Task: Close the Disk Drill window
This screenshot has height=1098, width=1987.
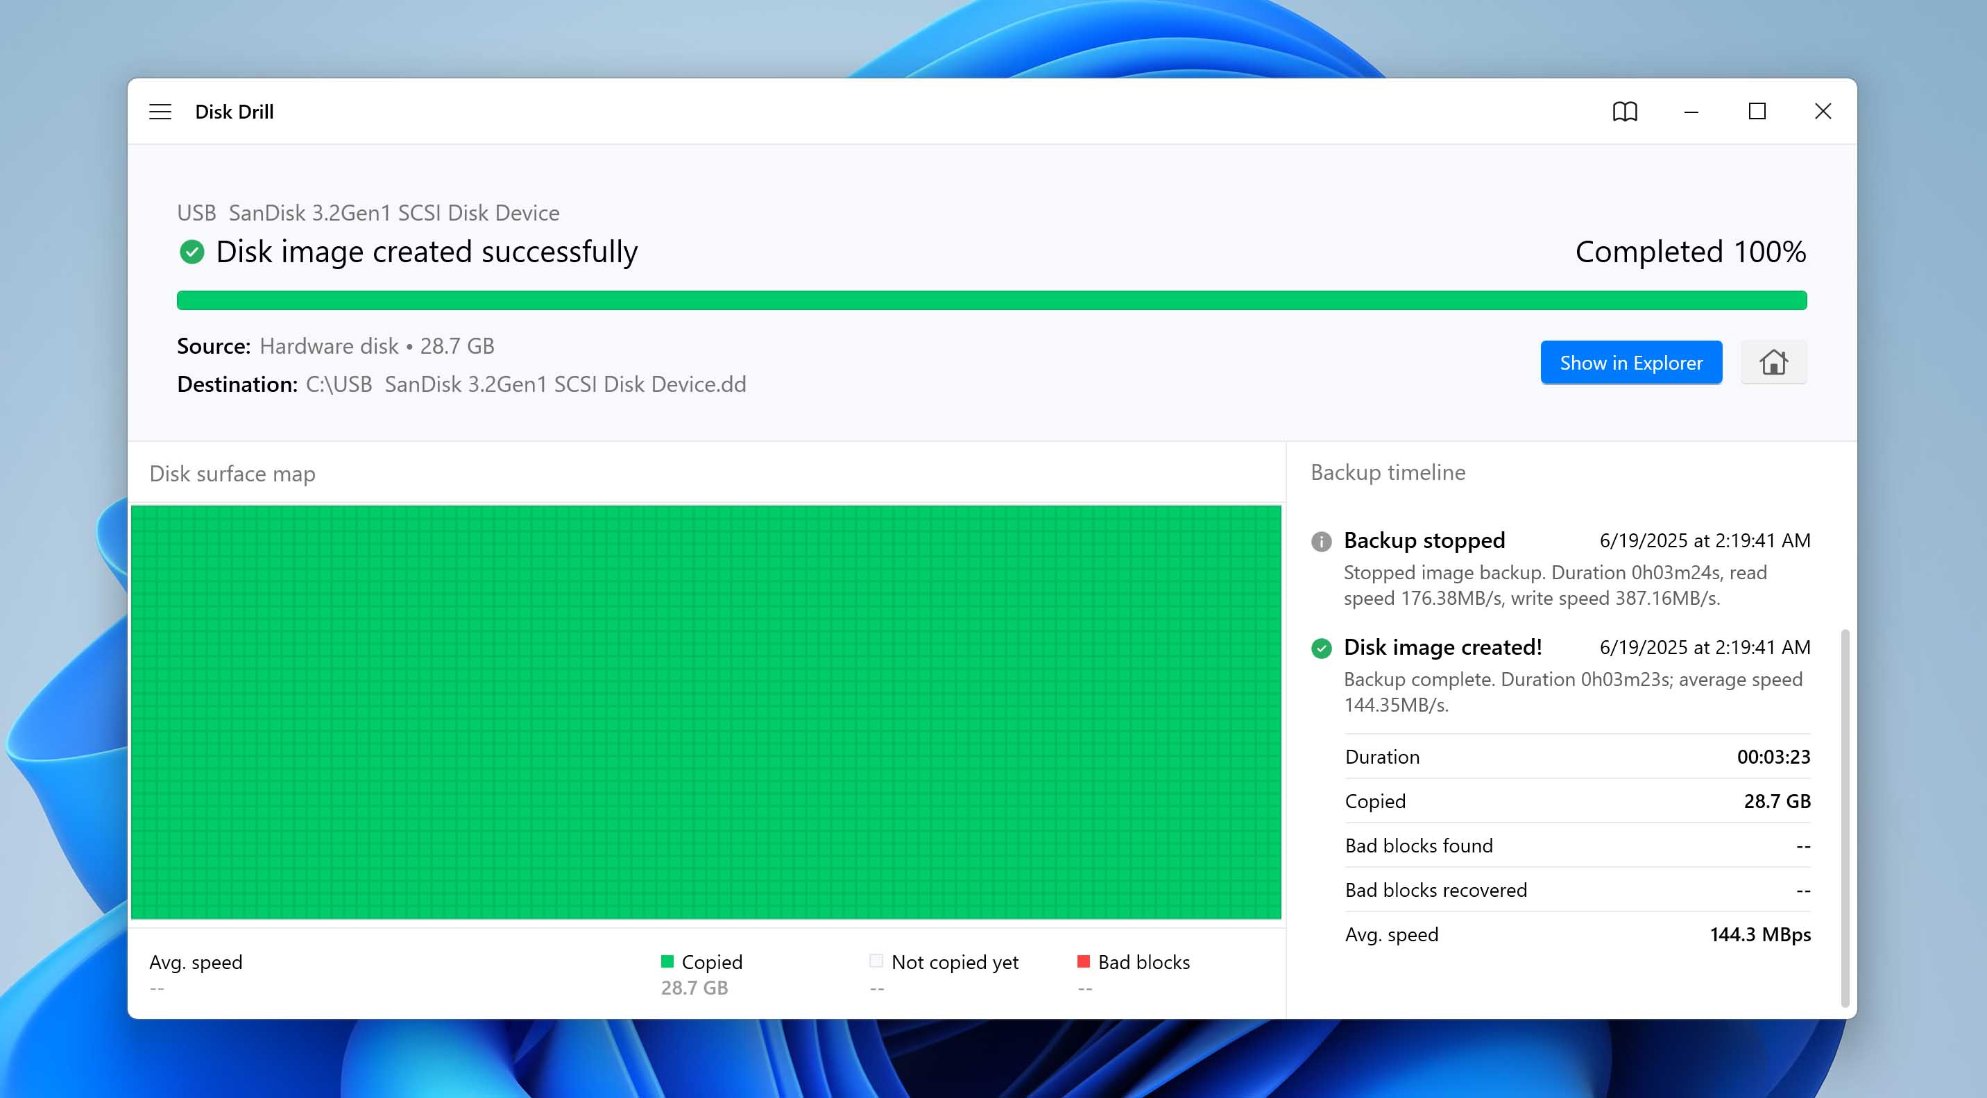Action: pyautogui.click(x=1822, y=112)
